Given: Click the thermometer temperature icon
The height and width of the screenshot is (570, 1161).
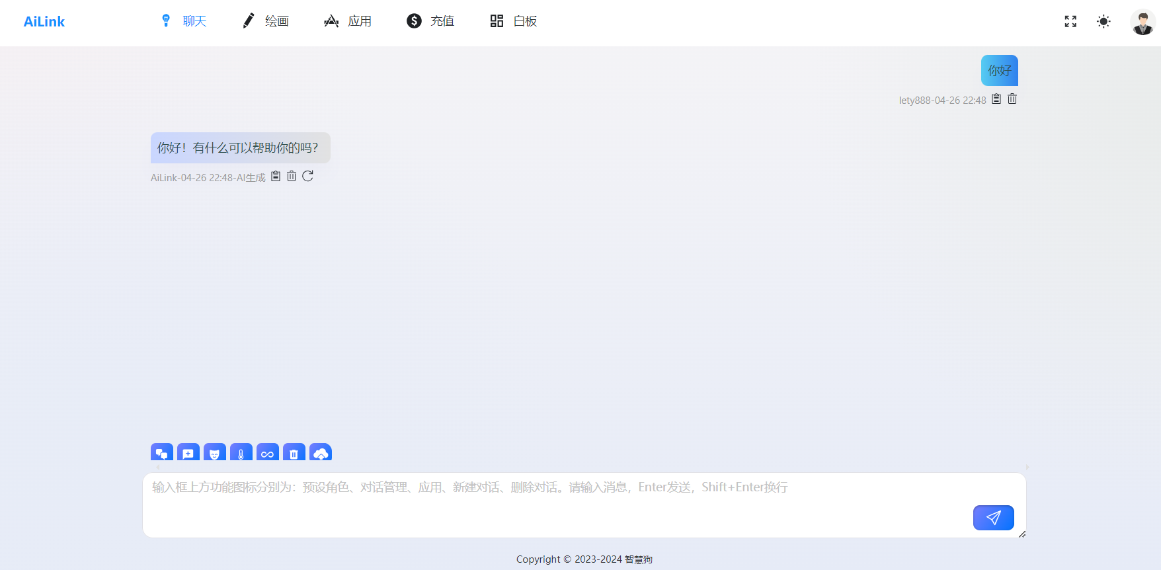Looking at the screenshot, I should click(x=241, y=453).
